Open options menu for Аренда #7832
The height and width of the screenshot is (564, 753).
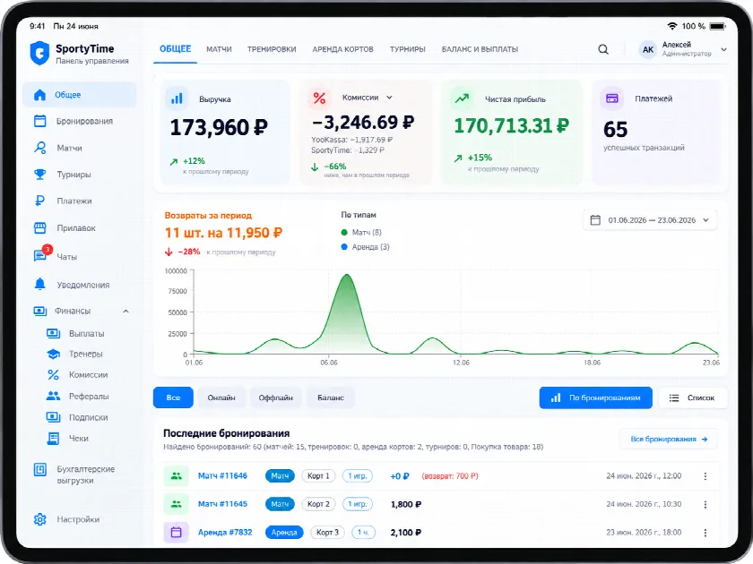(705, 533)
